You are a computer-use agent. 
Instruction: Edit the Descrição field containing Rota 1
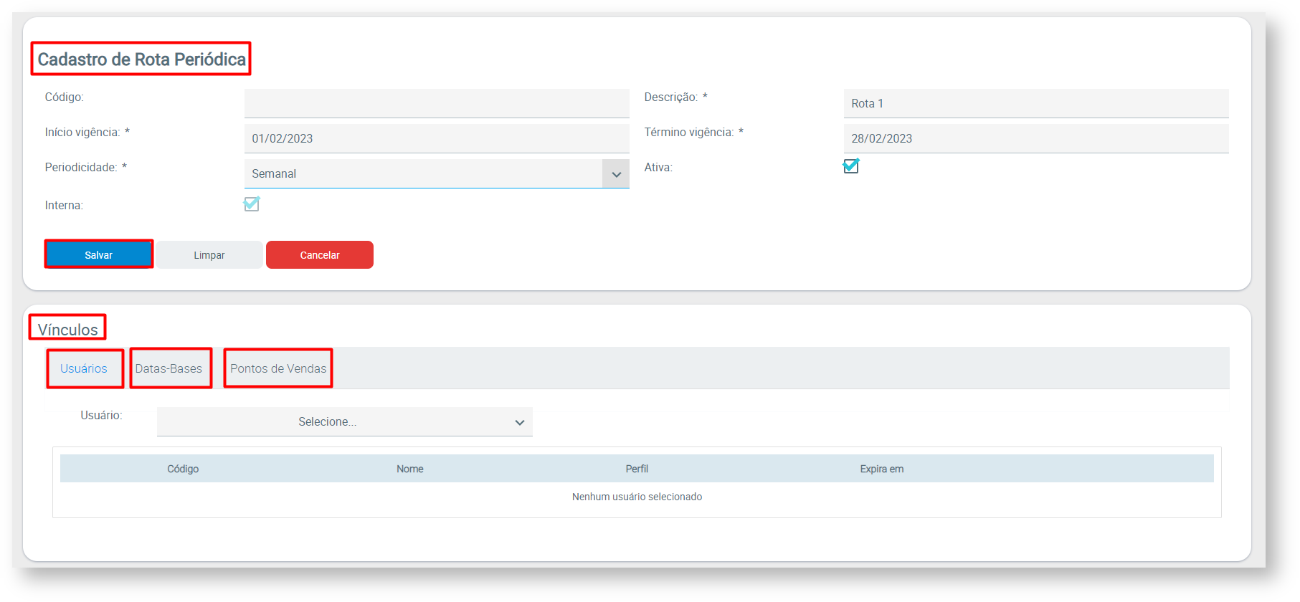(1035, 103)
